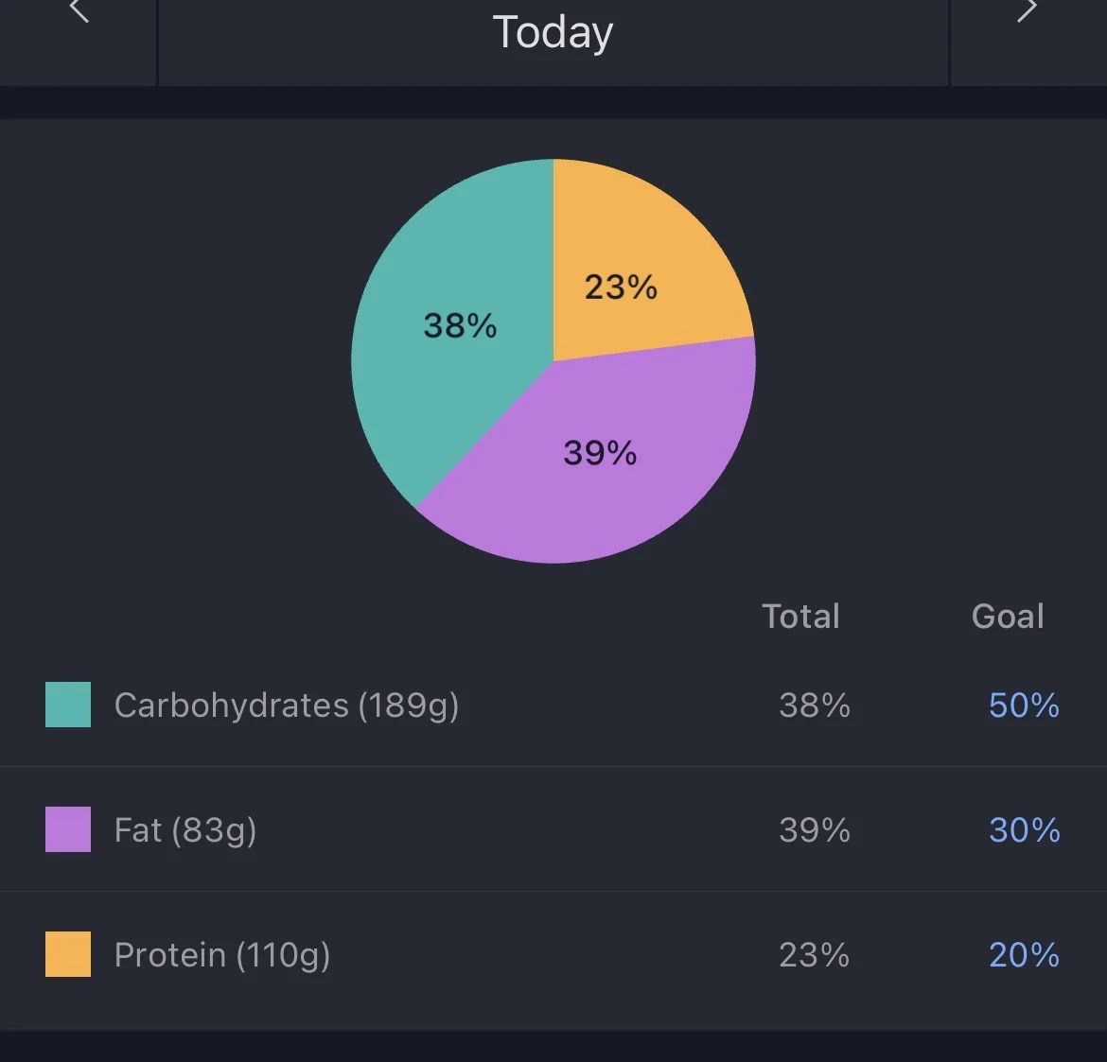This screenshot has width=1107, height=1062.
Task: Go to the previous day arrow
Action: point(79,13)
